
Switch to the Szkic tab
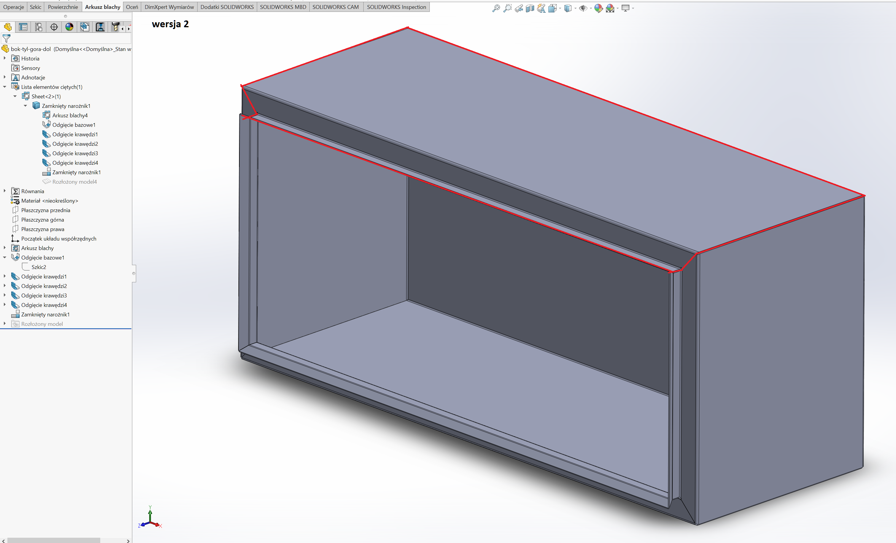(35, 7)
